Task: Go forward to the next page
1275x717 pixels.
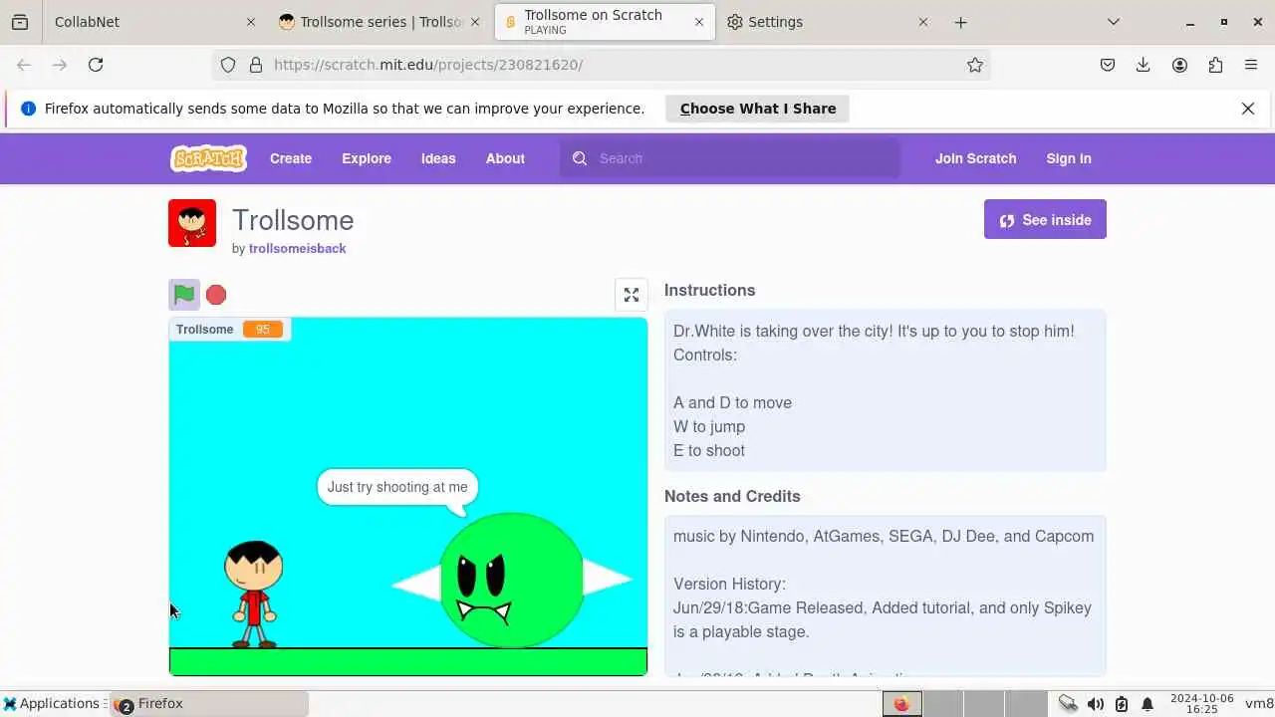Action: tap(60, 65)
